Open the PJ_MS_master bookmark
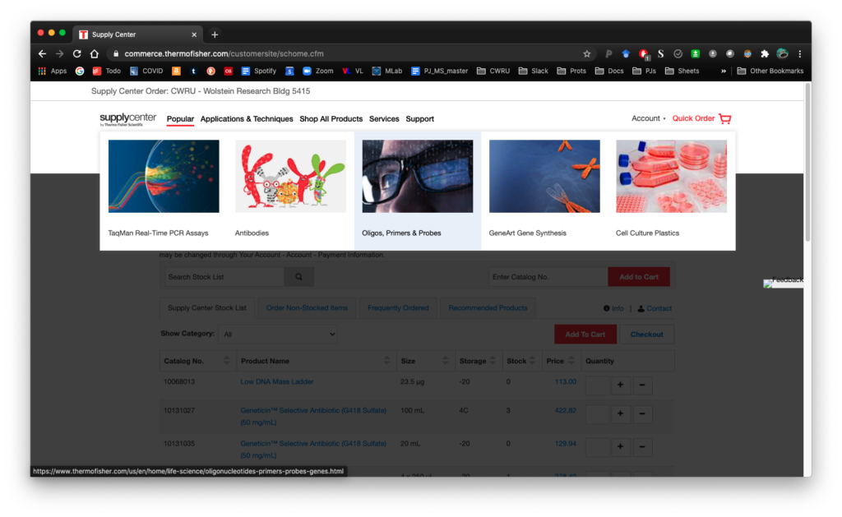Screen dimensions: 842x517 coord(439,71)
